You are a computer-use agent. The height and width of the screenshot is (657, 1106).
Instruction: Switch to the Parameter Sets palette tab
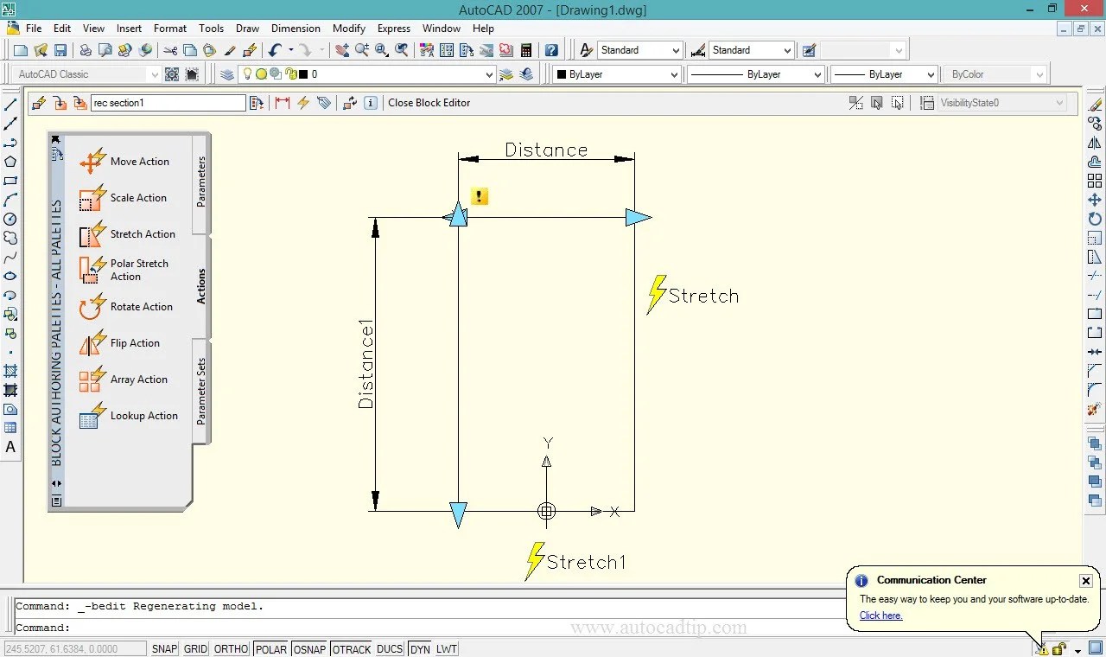(201, 392)
